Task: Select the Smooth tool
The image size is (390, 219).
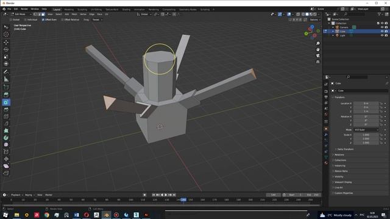Action: [6, 145]
